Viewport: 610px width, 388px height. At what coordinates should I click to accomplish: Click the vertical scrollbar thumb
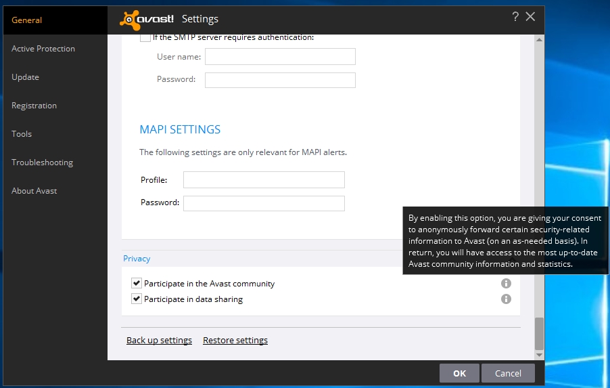539,334
